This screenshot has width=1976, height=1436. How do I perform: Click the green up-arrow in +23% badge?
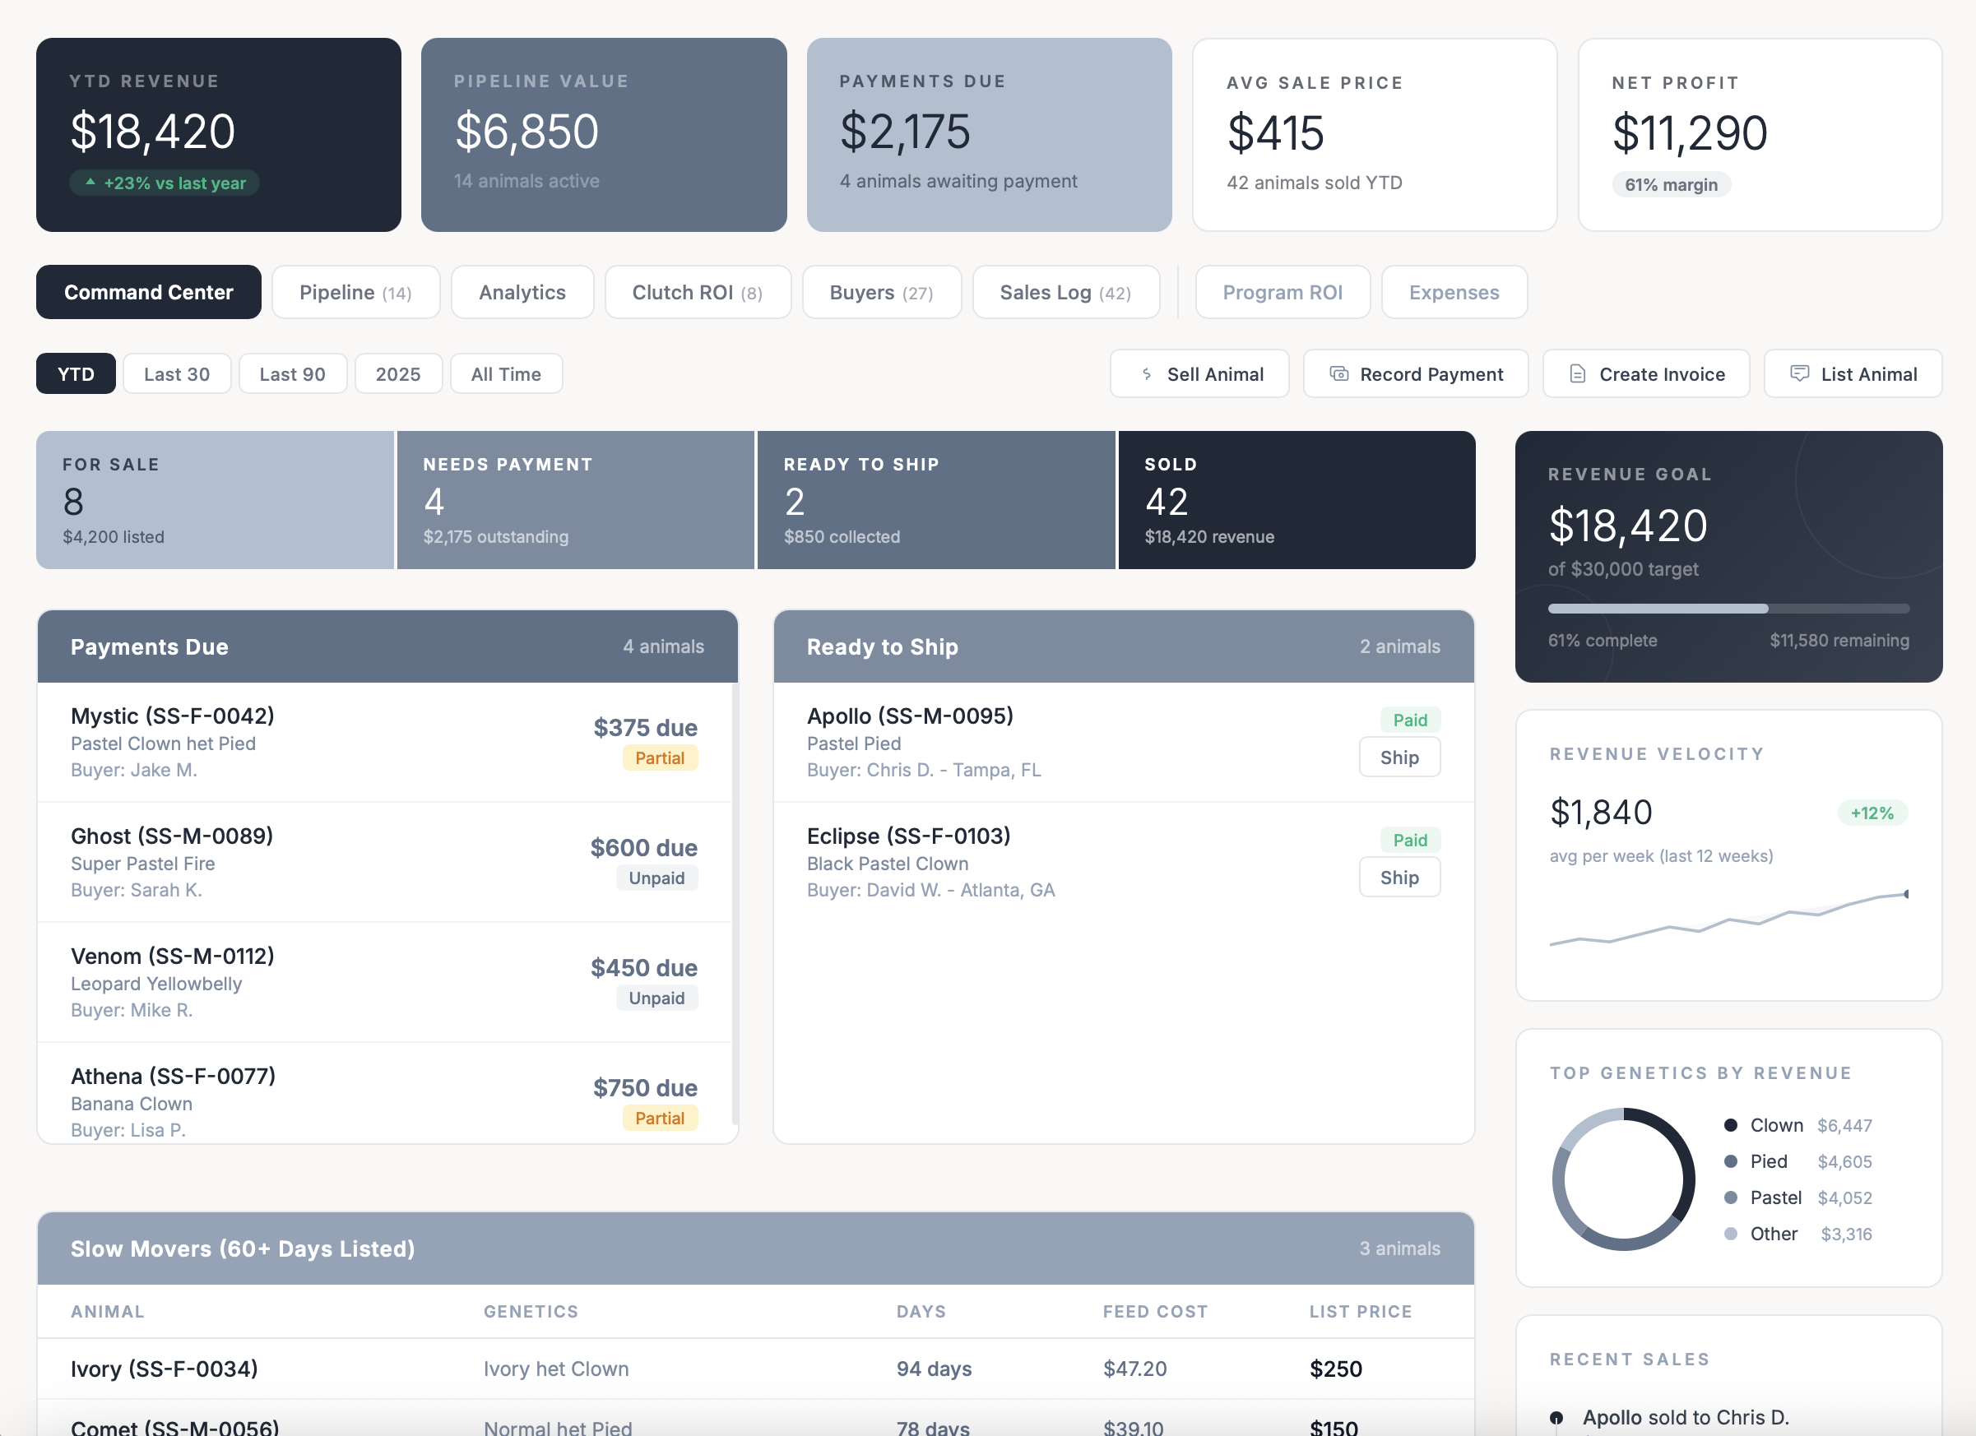tap(90, 182)
